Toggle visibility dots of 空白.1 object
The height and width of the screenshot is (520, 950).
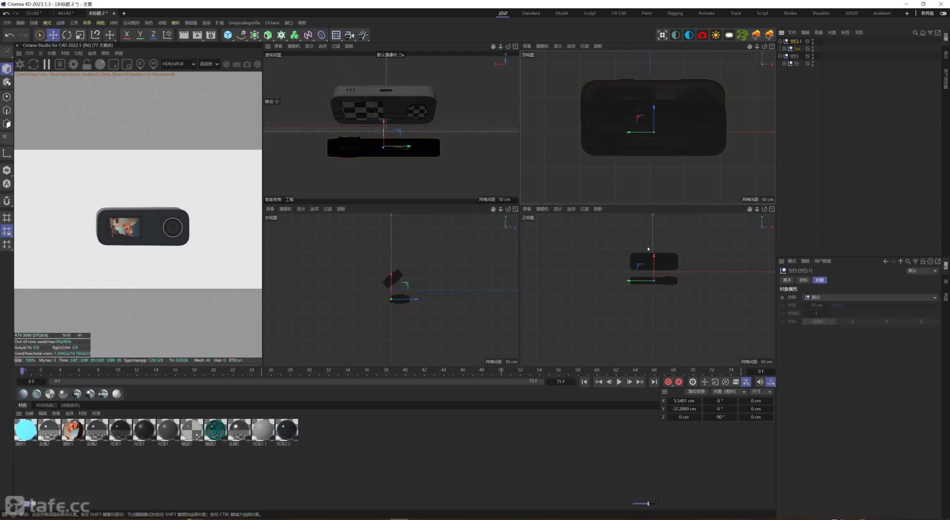[x=813, y=41]
